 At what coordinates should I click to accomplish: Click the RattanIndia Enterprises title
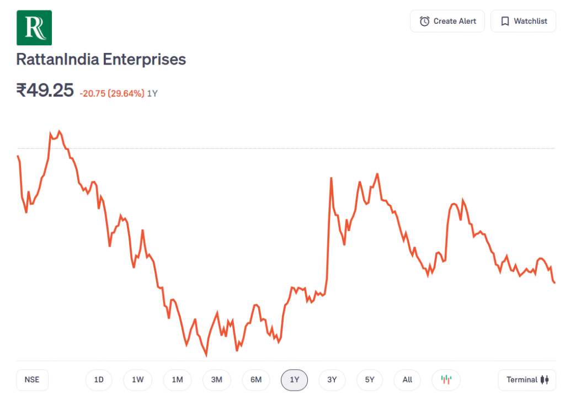101,59
